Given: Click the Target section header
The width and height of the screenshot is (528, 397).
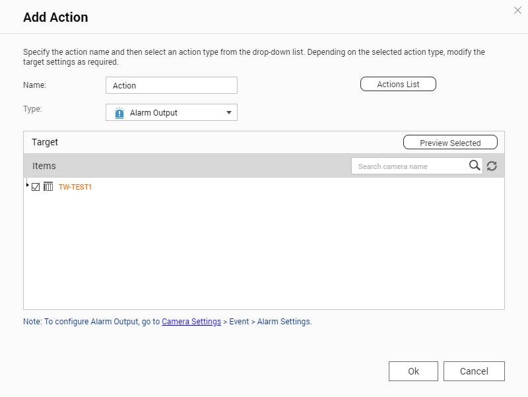Looking at the screenshot, I should [45, 142].
